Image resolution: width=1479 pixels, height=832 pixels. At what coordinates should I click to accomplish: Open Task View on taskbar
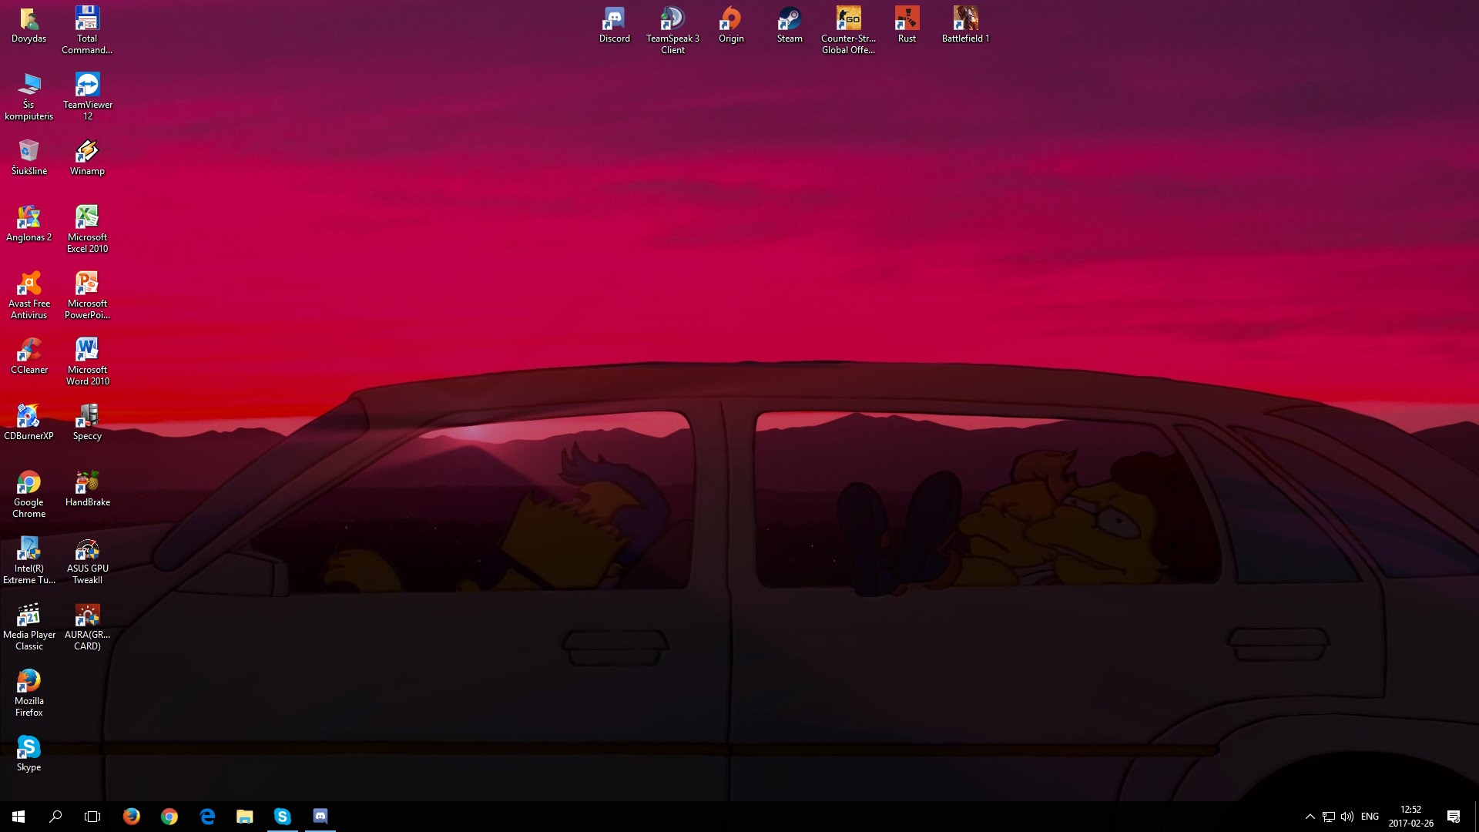pyautogui.click(x=92, y=817)
